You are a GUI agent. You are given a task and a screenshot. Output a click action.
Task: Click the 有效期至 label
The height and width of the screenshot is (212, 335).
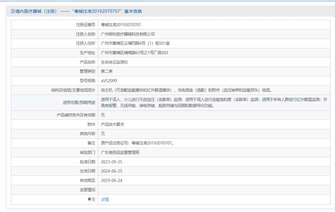[87, 180]
